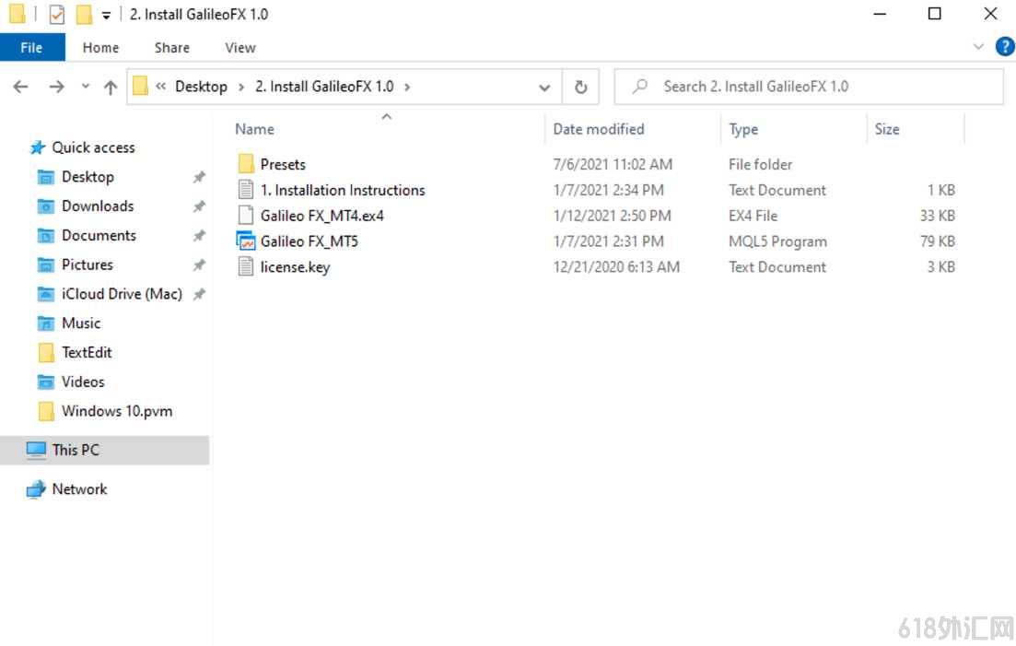Expand the ribbon with the chevron
The image size is (1016, 646).
(x=978, y=47)
